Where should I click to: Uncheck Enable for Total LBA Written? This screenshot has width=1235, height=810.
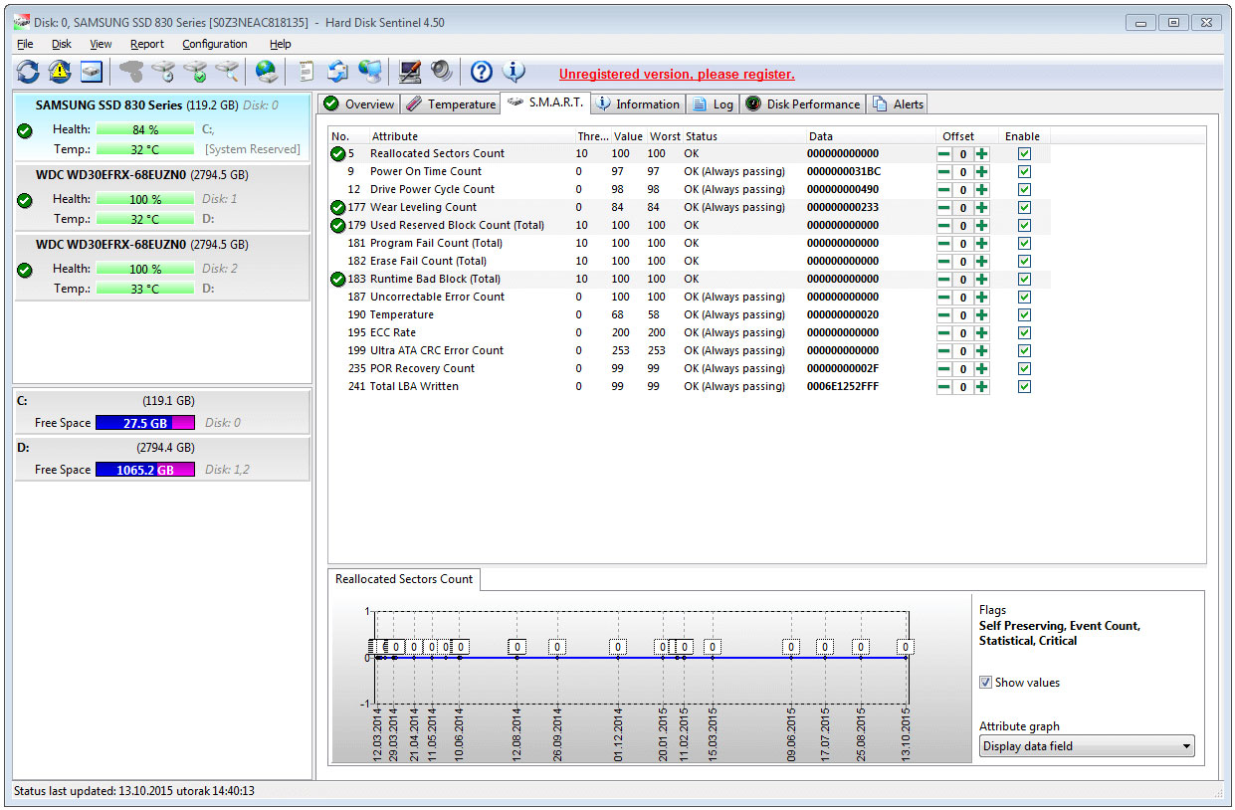[1024, 387]
